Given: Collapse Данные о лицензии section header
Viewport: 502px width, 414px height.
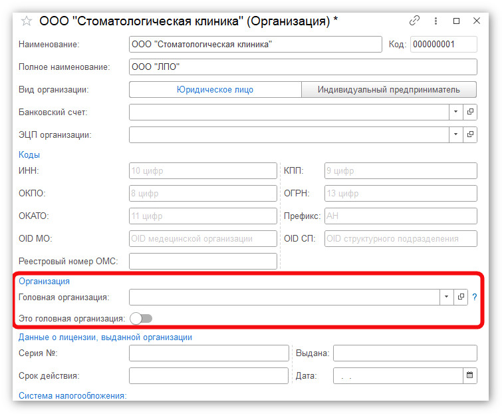Looking at the screenshot, I should [105, 337].
